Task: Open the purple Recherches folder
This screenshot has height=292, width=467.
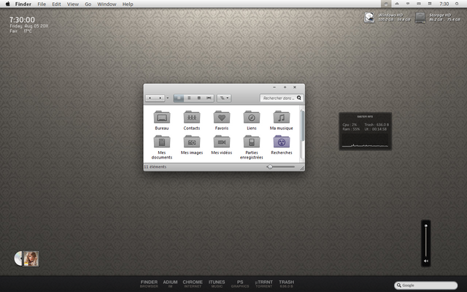Action: [282, 142]
